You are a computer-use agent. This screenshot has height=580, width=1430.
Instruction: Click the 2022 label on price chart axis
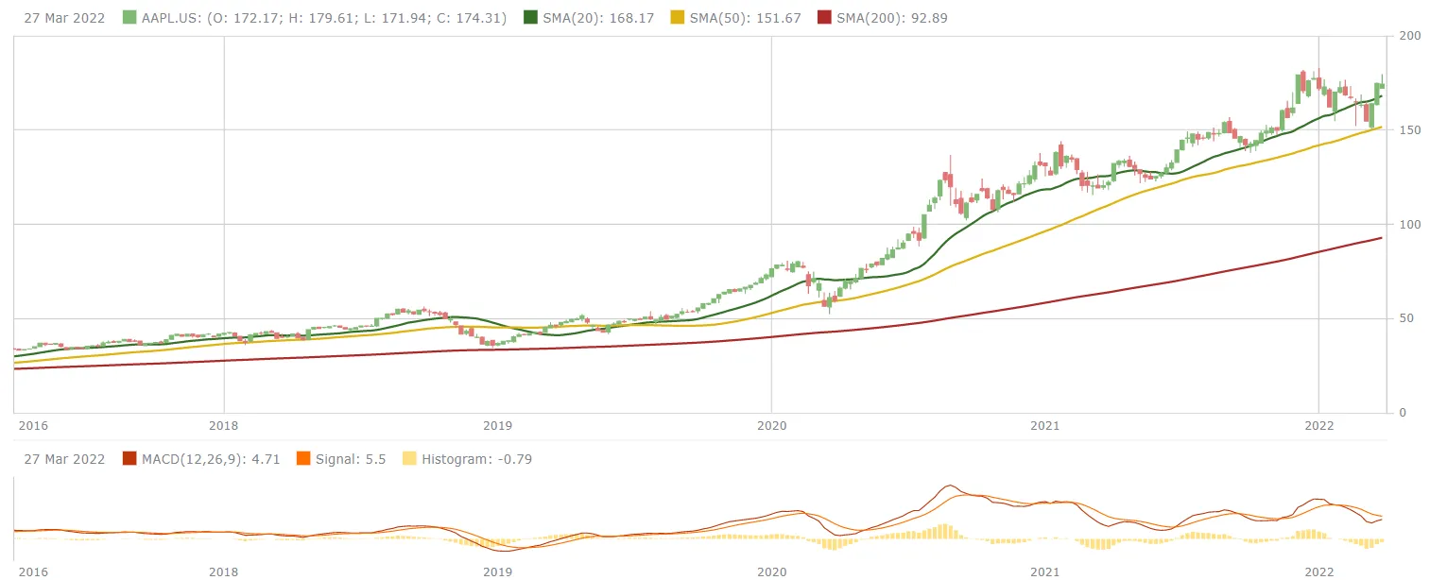click(x=1318, y=426)
